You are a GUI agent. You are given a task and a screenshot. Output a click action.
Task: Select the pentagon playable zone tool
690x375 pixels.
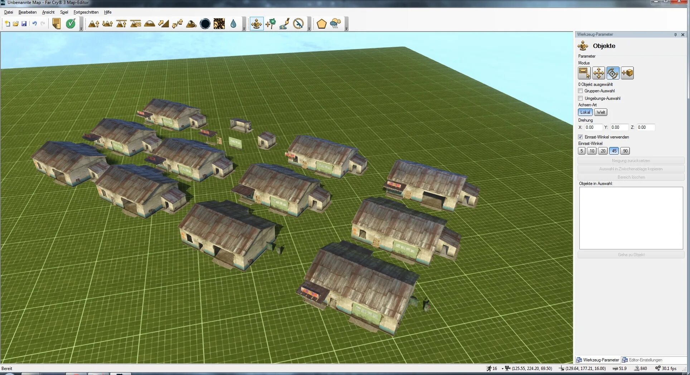(321, 24)
